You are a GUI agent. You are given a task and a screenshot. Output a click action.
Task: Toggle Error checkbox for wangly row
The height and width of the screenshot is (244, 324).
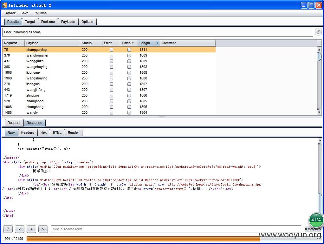[111, 112]
